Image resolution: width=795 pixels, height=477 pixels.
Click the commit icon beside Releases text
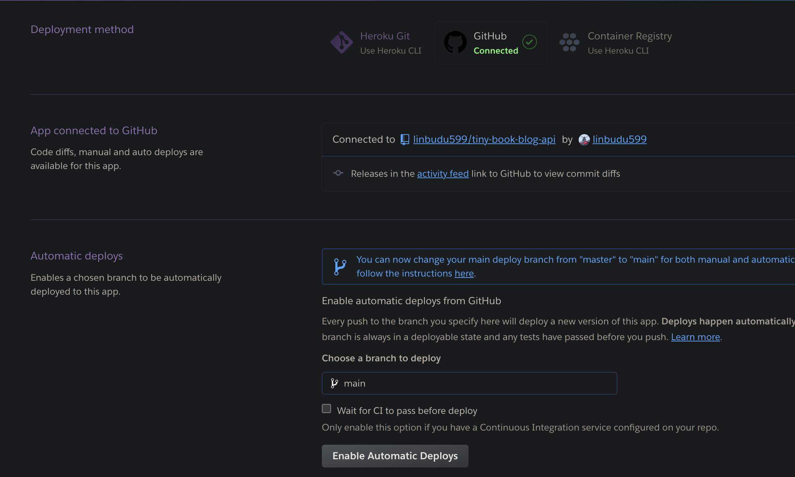click(338, 173)
